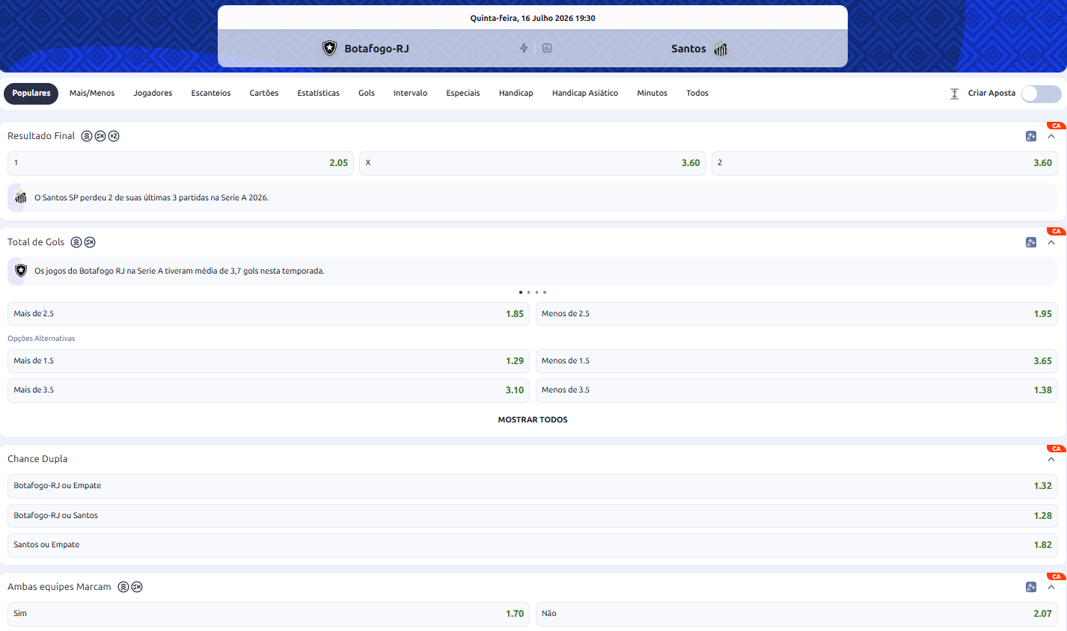Select the Populares tab

(x=31, y=93)
